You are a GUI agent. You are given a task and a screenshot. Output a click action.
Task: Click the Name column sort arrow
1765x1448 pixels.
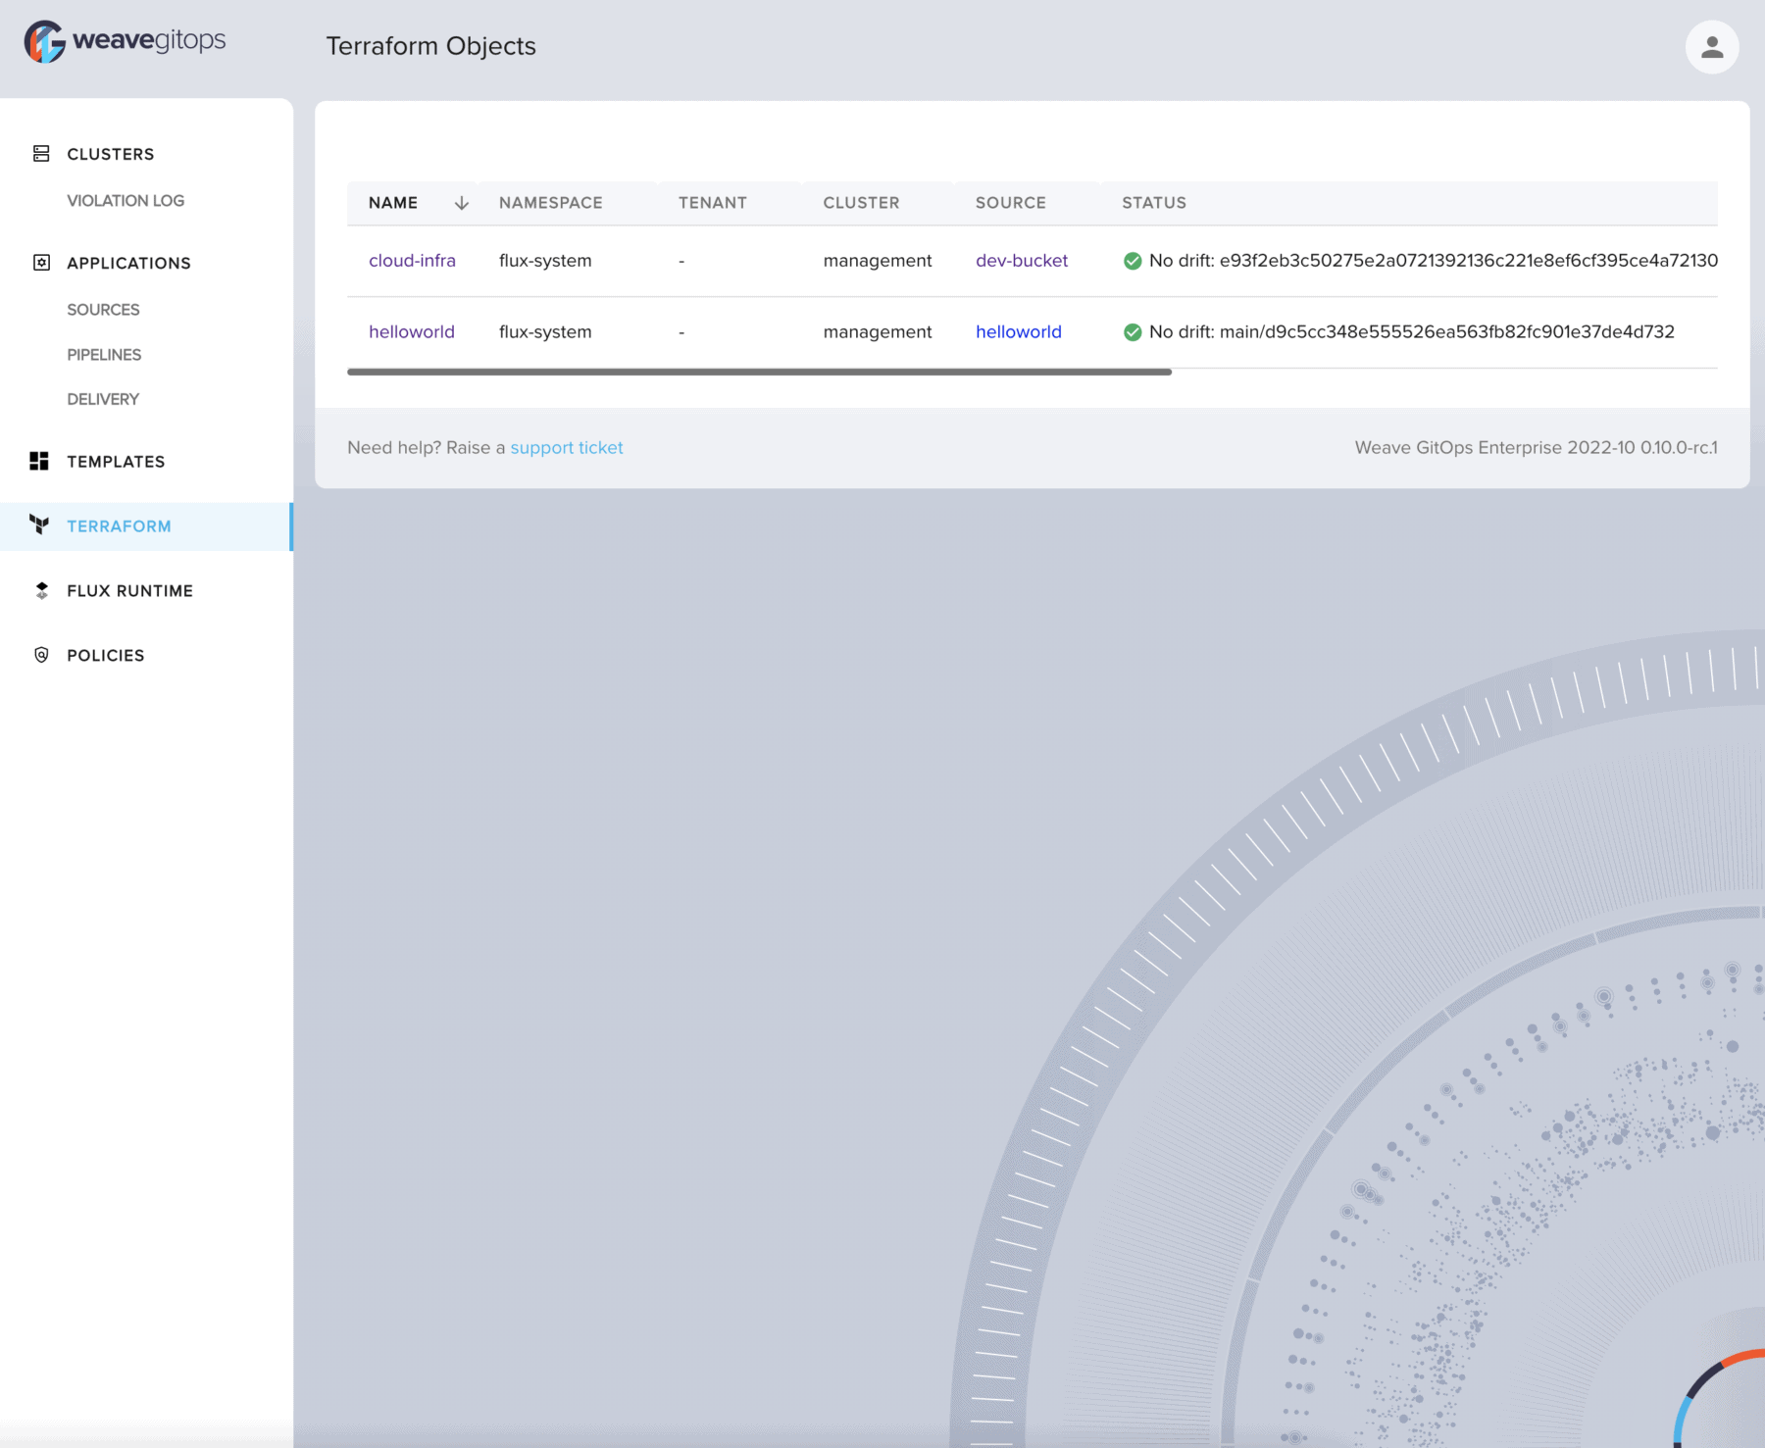click(461, 203)
